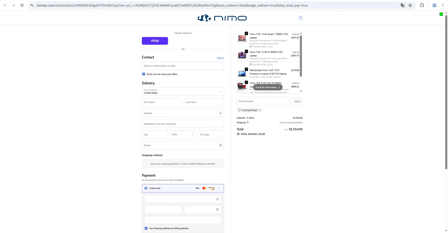
Task: Click the Email or mobile phone number field
Action: coord(183,66)
